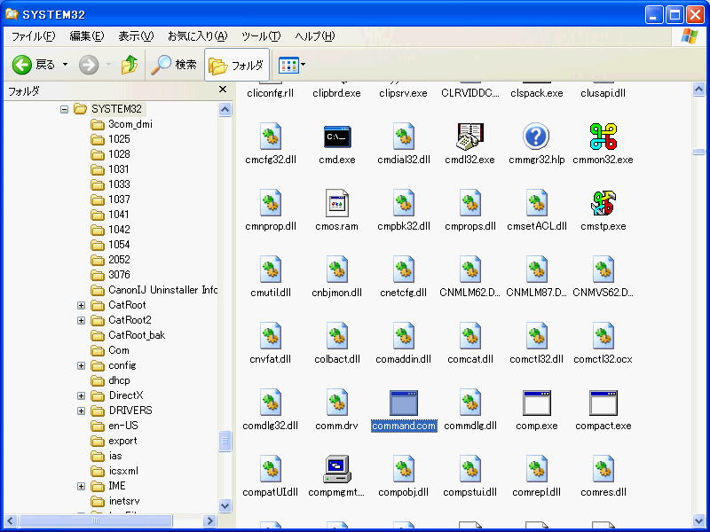Select the export folder in tree
The height and width of the screenshot is (532, 710).
pos(114,441)
